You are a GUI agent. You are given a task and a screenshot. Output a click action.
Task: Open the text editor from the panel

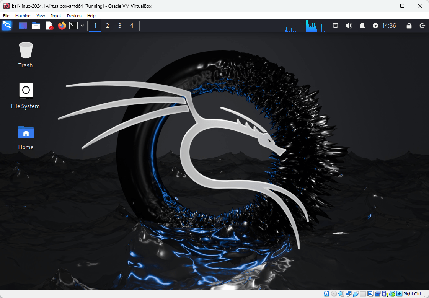point(49,26)
